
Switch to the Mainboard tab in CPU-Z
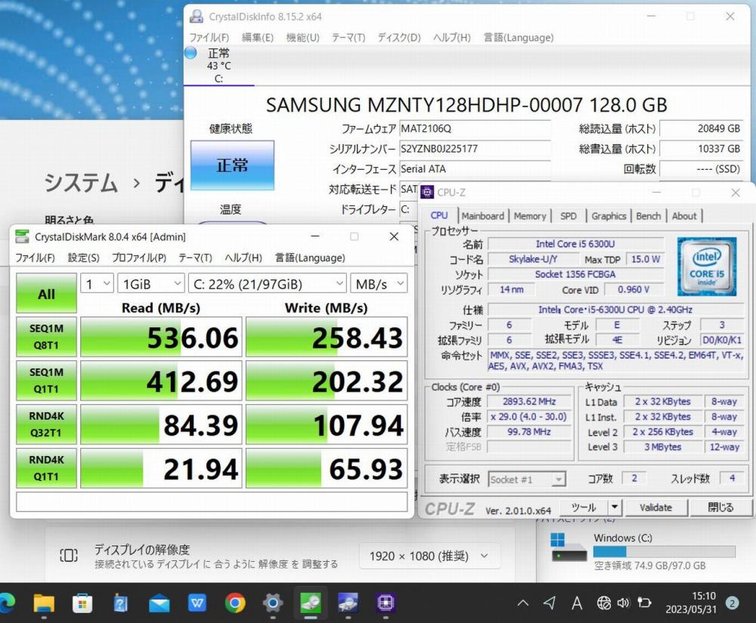482,216
